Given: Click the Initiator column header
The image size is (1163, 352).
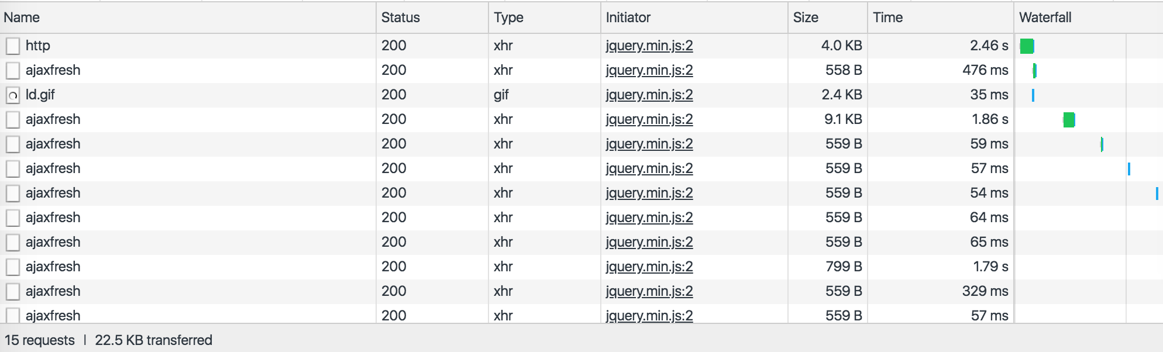Looking at the screenshot, I should [628, 18].
